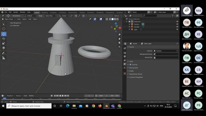
Task: Open Blender from the Windows taskbar
Action: click(x=106, y=106)
